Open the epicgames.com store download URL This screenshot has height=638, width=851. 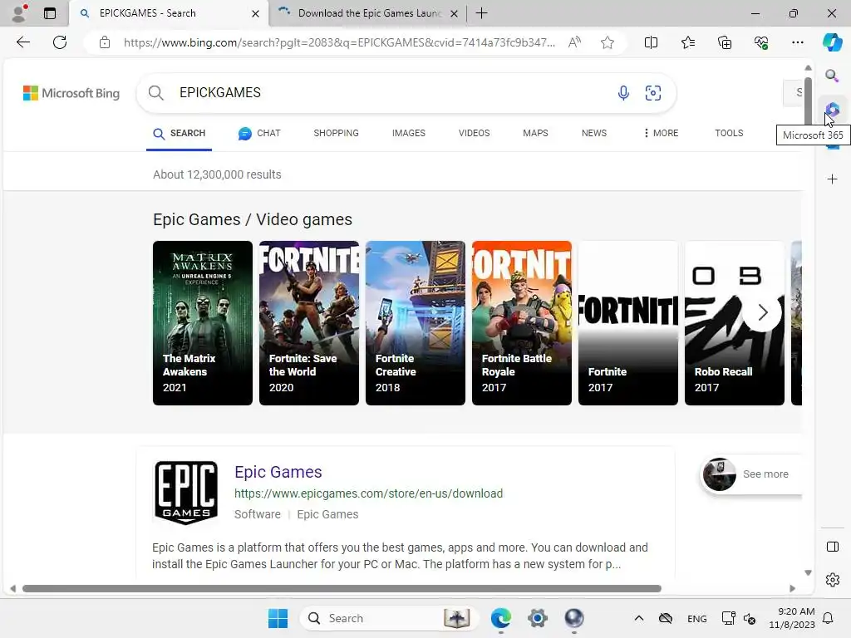(368, 493)
